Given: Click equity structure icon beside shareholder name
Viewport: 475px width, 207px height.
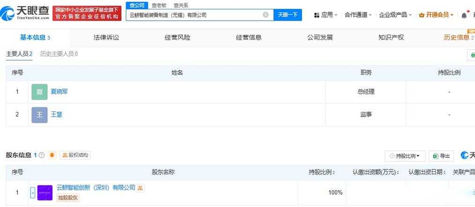Looking at the screenshot, I should (140, 188).
